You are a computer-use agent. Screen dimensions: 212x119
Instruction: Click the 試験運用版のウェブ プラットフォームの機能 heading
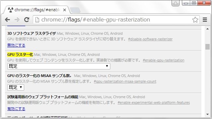pyautogui.click(x=43, y=97)
